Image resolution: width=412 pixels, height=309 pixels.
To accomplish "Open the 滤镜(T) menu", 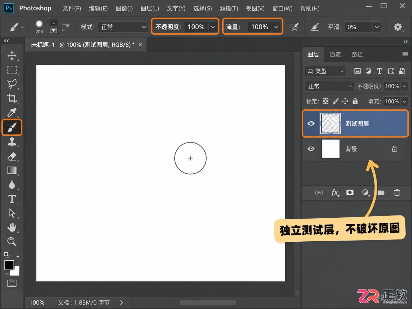I will (x=229, y=8).
